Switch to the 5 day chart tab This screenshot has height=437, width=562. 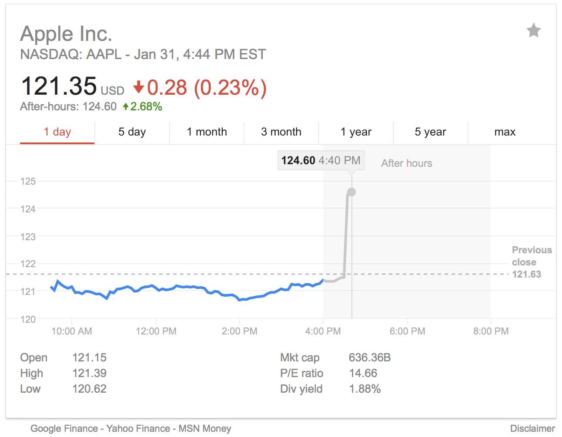click(x=132, y=132)
